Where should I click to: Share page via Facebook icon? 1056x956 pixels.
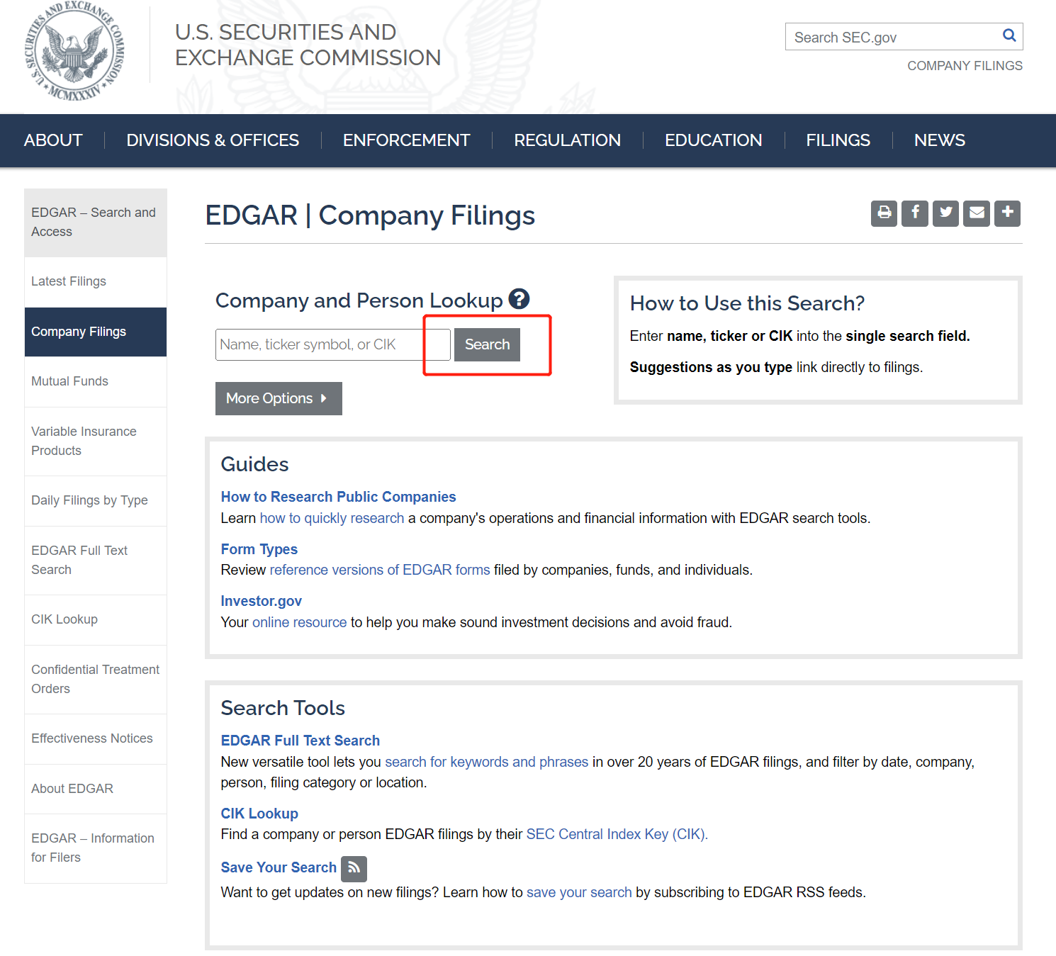click(x=915, y=213)
